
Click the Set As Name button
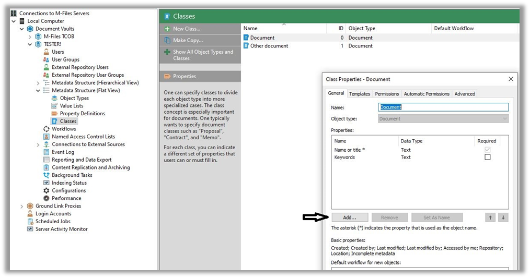[x=437, y=217]
